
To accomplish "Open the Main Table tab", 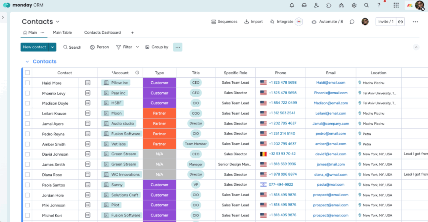I will (62, 32).
